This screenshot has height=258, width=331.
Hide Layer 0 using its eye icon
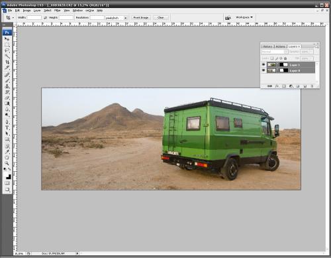point(263,70)
